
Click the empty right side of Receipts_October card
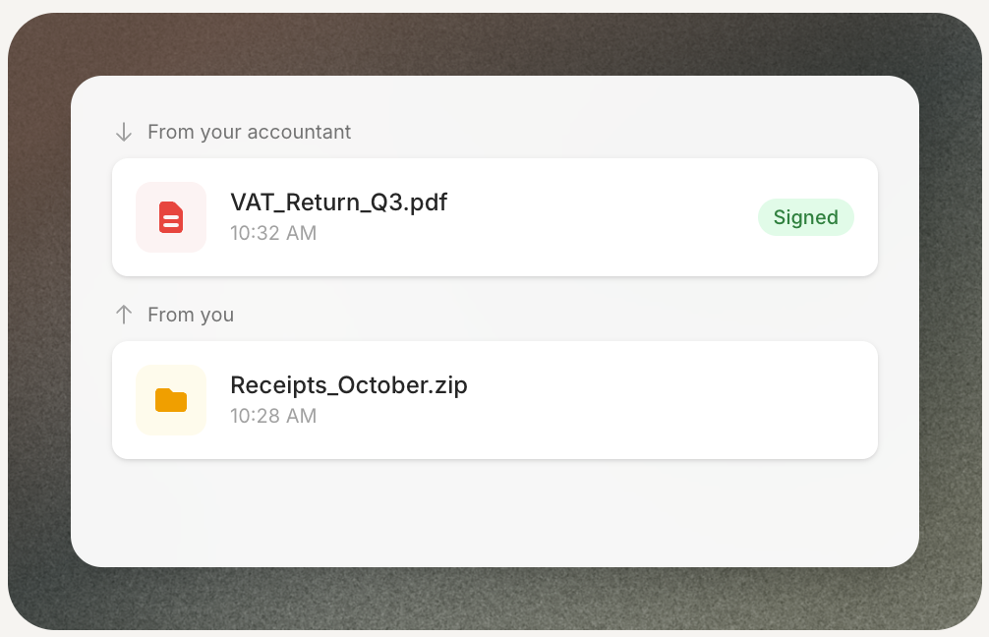(688, 400)
